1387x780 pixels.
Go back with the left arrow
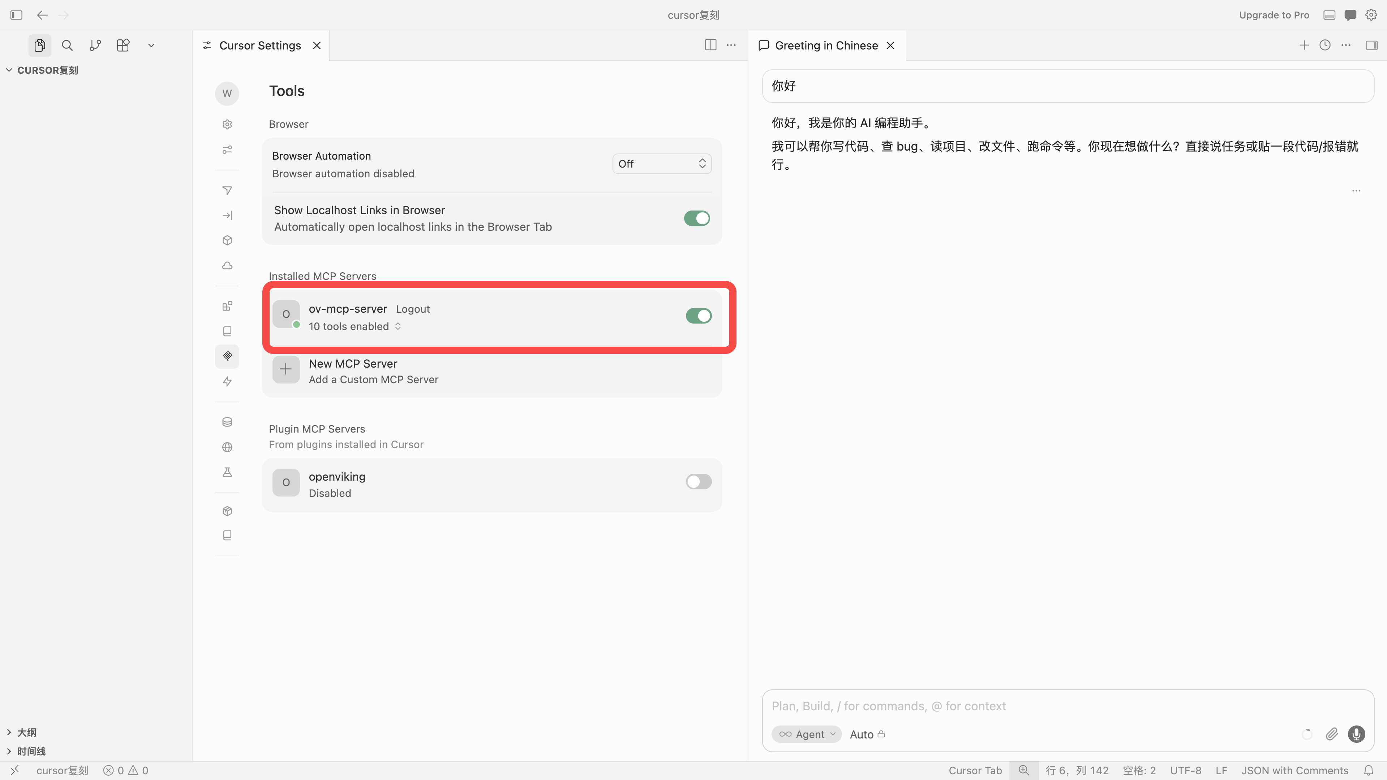click(x=42, y=15)
